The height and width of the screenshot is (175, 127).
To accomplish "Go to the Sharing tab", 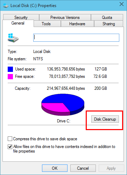I will coord(108,24).
